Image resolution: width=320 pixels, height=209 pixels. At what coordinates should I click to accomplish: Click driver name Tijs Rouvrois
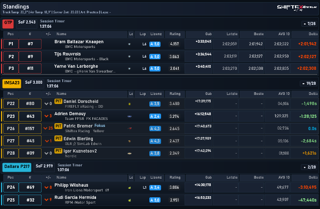(68, 54)
